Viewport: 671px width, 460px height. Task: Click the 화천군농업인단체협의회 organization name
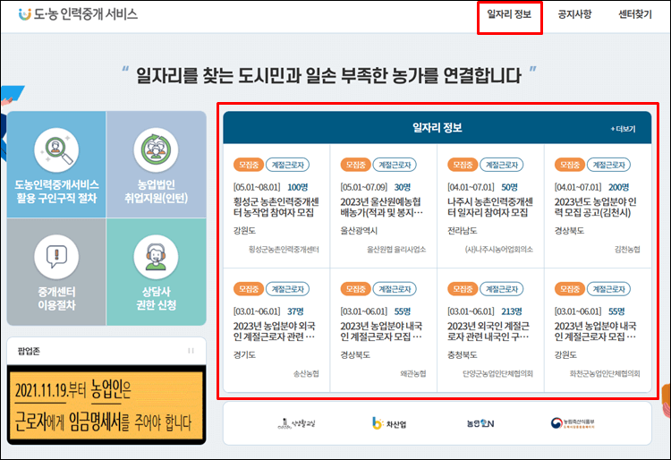point(605,373)
